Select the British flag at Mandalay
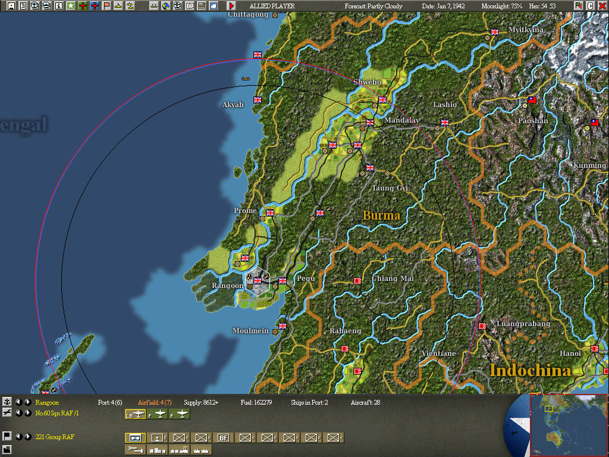 coord(370,123)
